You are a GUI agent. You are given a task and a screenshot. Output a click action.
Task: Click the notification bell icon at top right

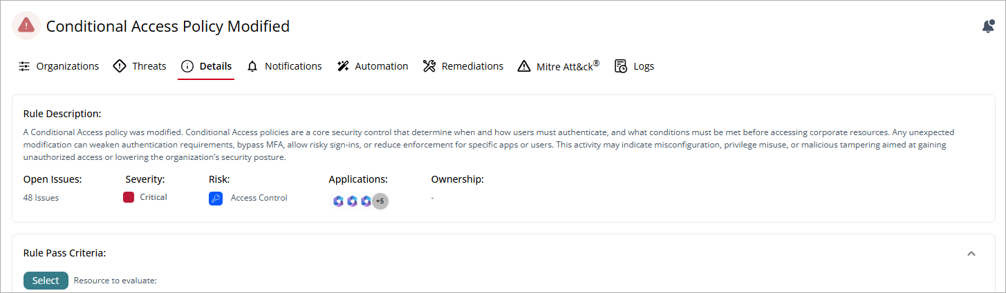click(x=988, y=26)
